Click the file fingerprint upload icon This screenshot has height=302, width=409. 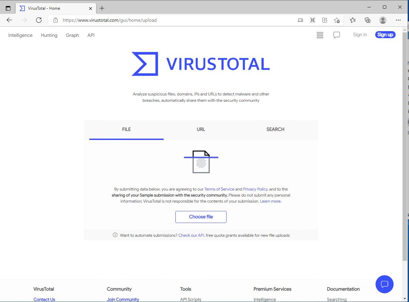pos(201,162)
